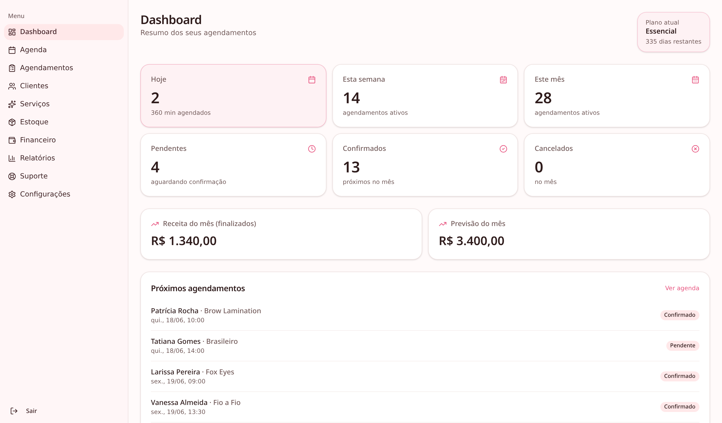The height and width of the screenshot is (423, 722).
Task: Click Confirmado badge on Larissa Pereira row
Action: (680, 376)
